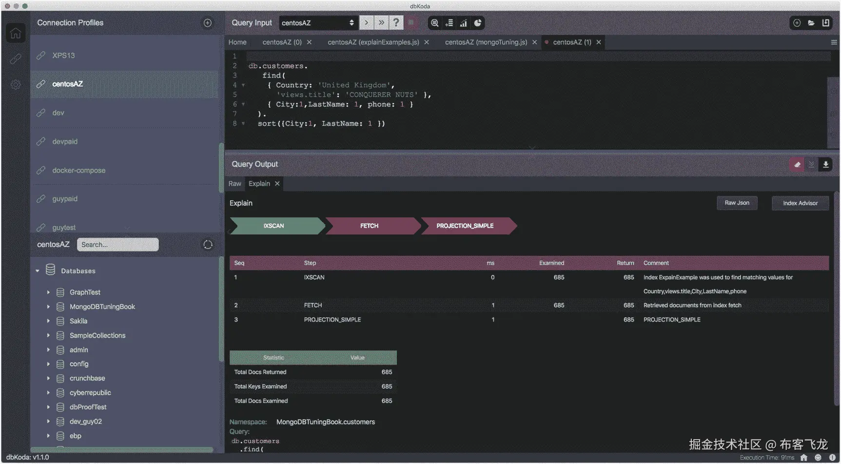Select the XPS13 connection profile

(x=125, y=56)
